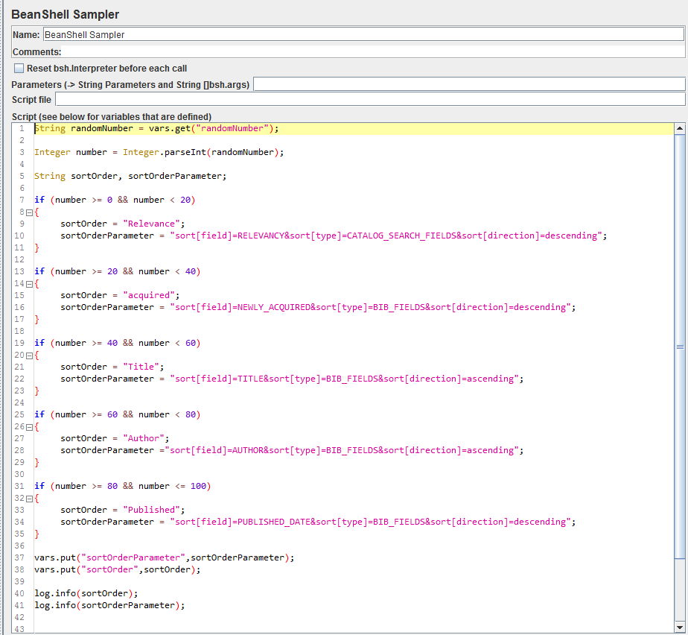
Task: Click the scrollbar up arrow icon
Action: [x=679, y=127]
